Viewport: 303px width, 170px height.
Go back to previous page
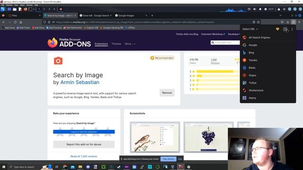(x=4, y=22)
